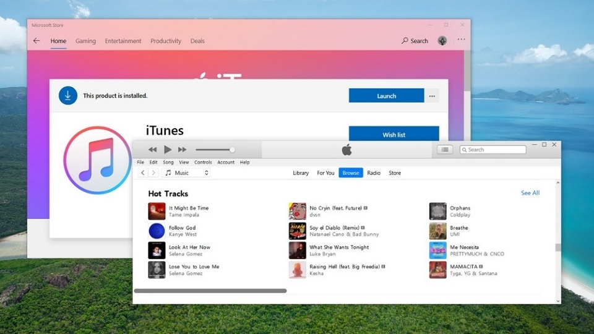Click the artist name Coldplay
The height and width of the screenshot is (334, 594).
[x=460, y=215]
